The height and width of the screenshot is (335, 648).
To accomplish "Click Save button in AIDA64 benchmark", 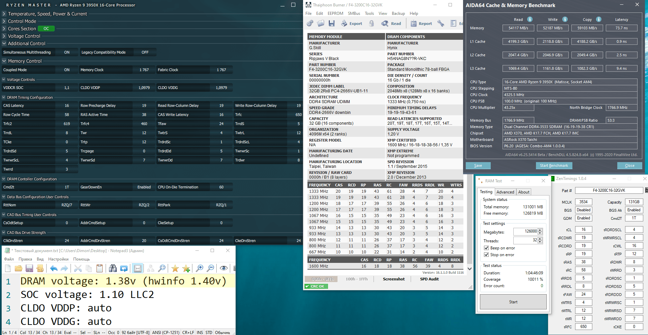I will (x=478, y=165).
